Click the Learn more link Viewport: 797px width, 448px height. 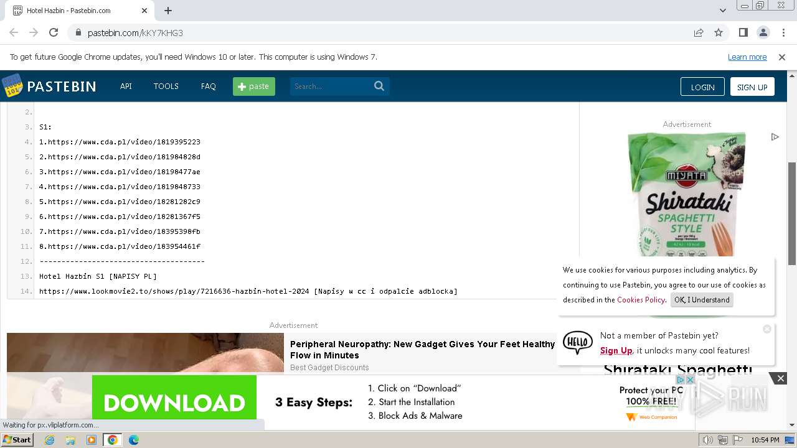pyautogui.click(x=747, y=57)
